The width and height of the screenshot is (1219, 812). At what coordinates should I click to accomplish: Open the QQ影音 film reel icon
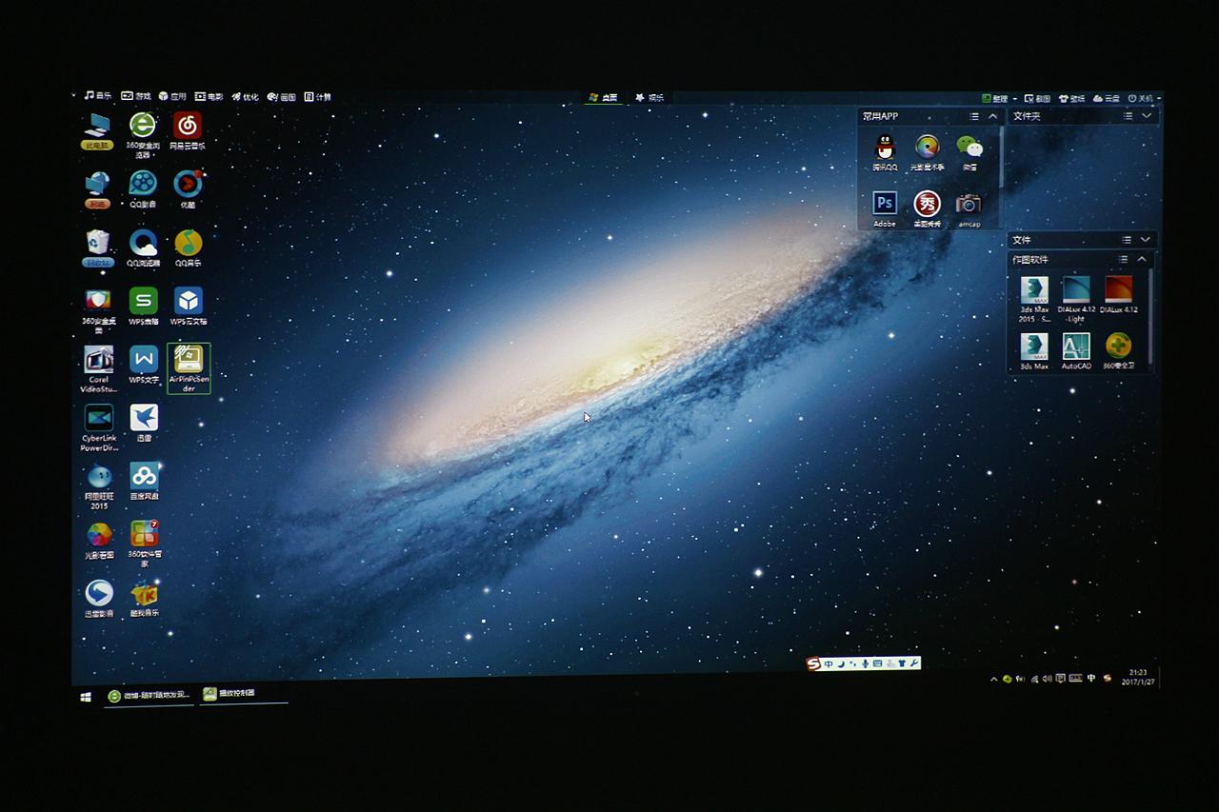(143, 189)
